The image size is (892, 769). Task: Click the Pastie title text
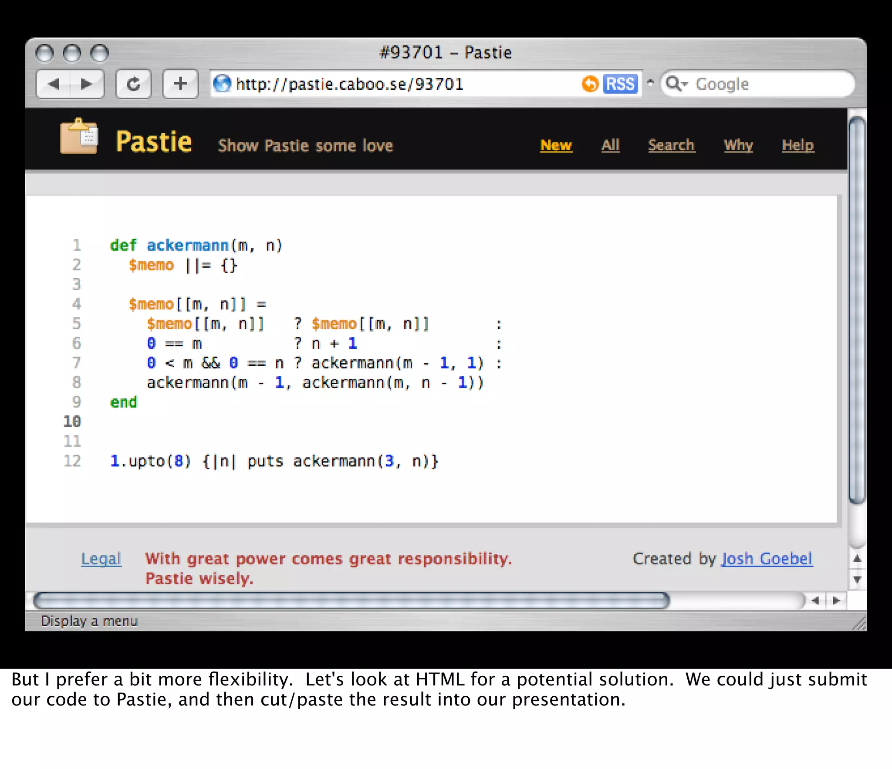[154, 142]
